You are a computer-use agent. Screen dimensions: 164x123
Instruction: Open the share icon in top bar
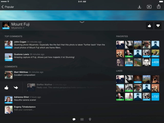(159, 7)
